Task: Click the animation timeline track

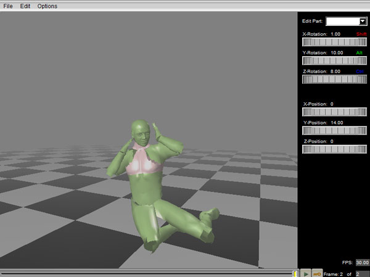Action: (147, 274)
